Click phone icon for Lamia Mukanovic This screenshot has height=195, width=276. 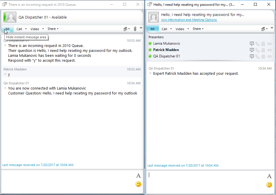click(x=257, y=43)
